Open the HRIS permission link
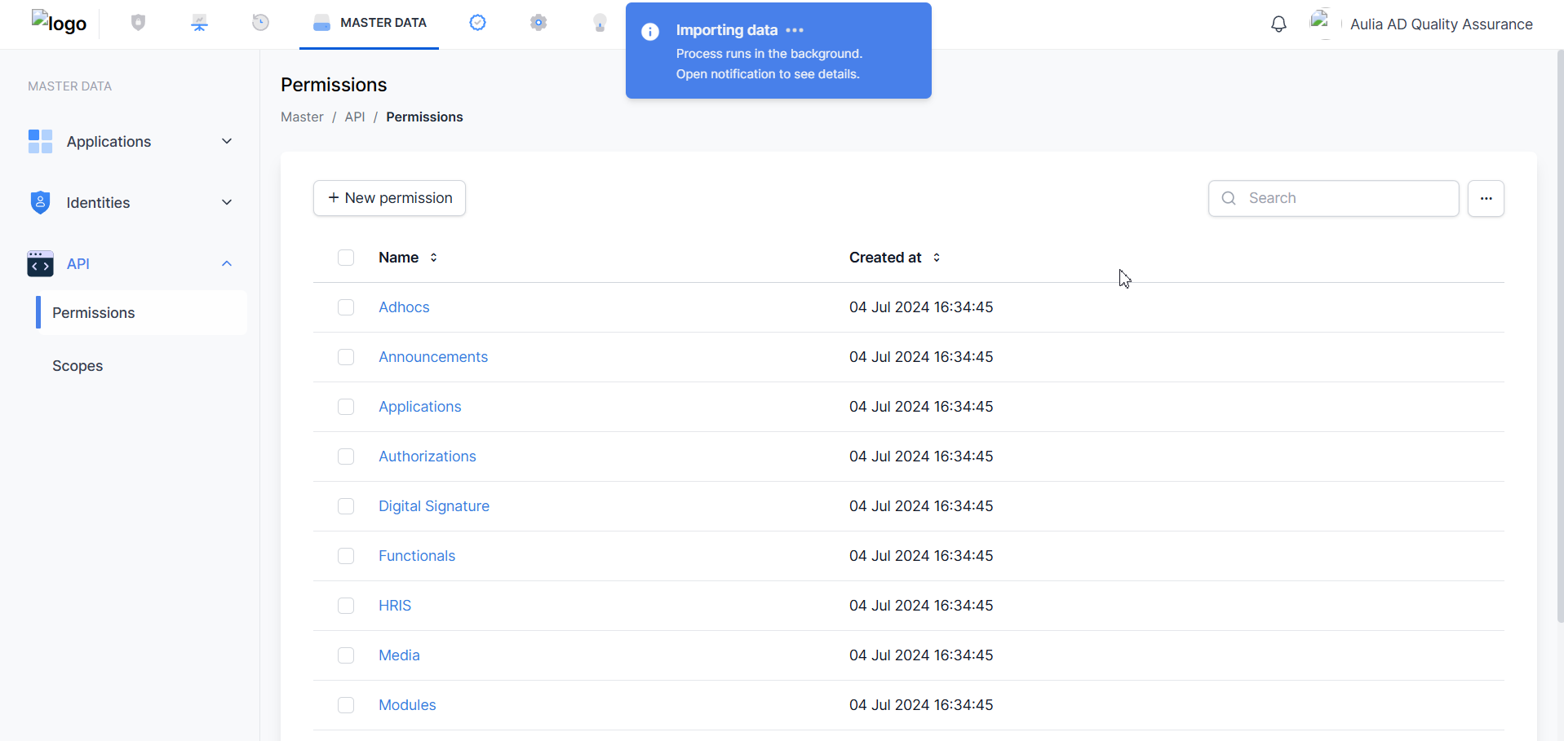 click(x=395, y=606)
